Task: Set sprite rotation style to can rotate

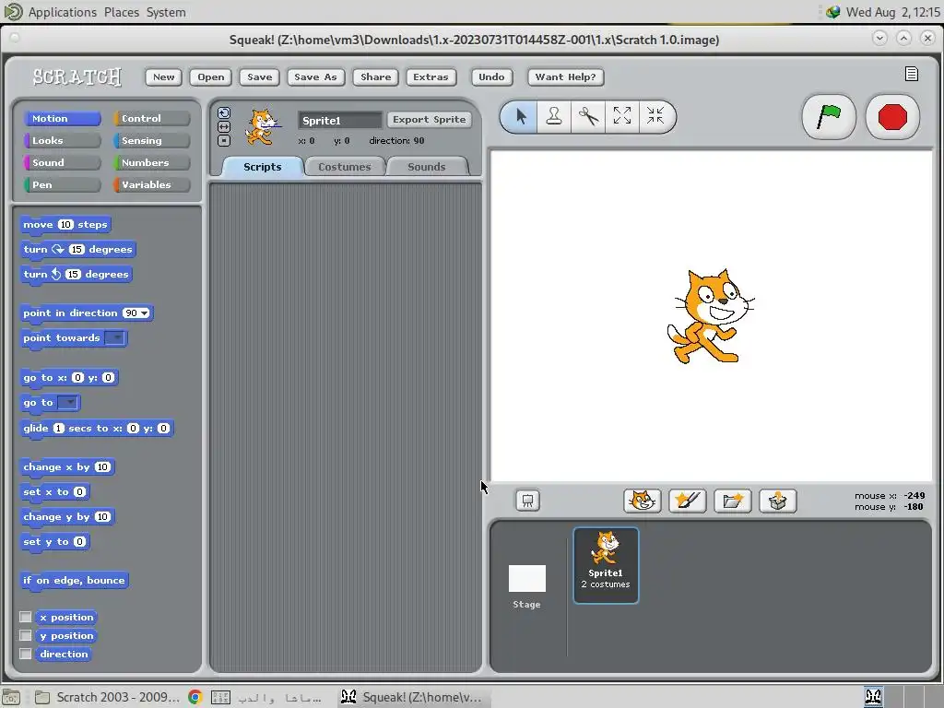Action: point(224,112)
